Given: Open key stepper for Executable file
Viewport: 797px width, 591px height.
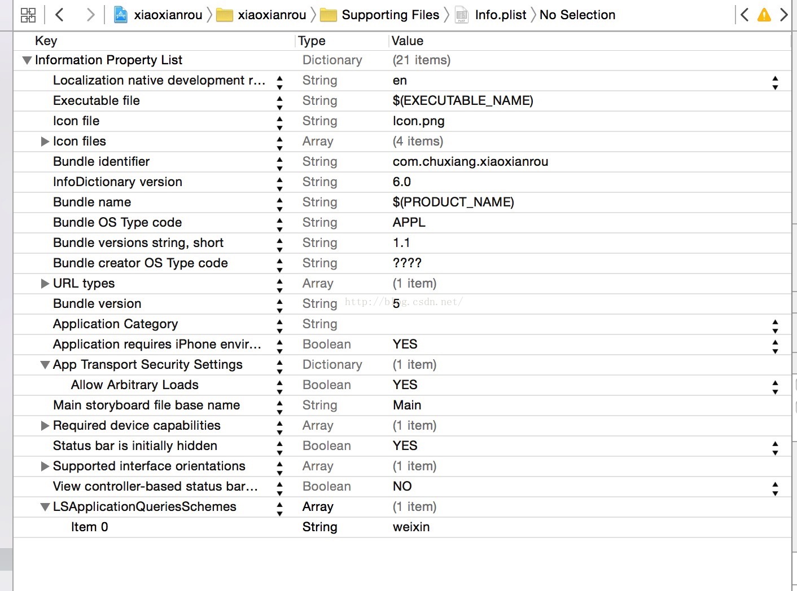Looking at the screenshot, I should pyautogui.click(x=279, y=103).
